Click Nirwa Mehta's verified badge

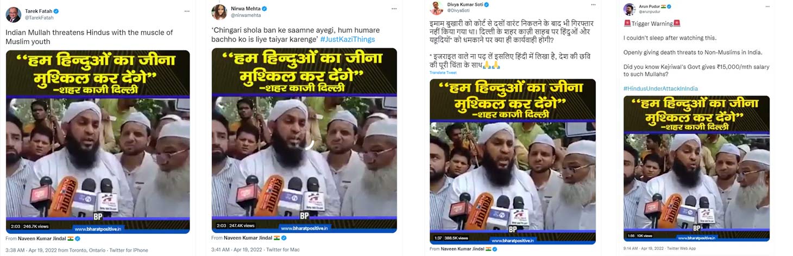[x=265, y=9]
